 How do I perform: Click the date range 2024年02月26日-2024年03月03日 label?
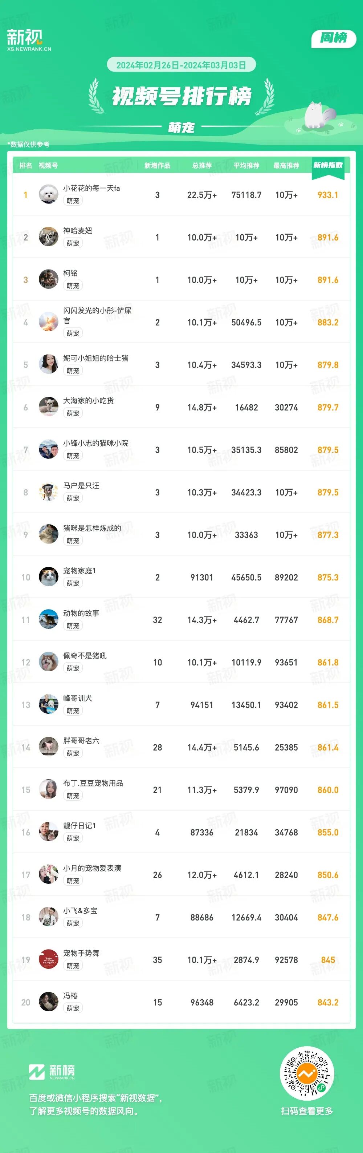tap(181, 65)
